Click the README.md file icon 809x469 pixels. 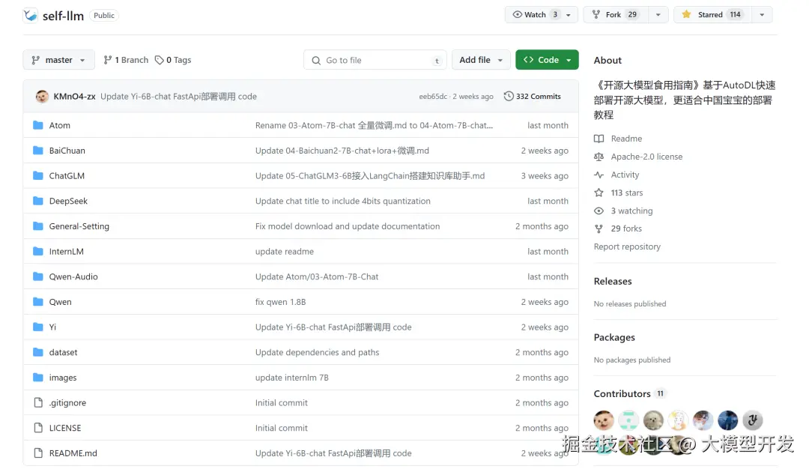click(x=37, y=453)
